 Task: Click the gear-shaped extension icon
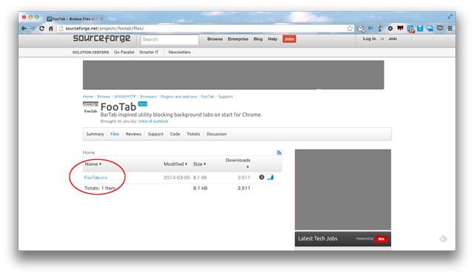[390, 28]
